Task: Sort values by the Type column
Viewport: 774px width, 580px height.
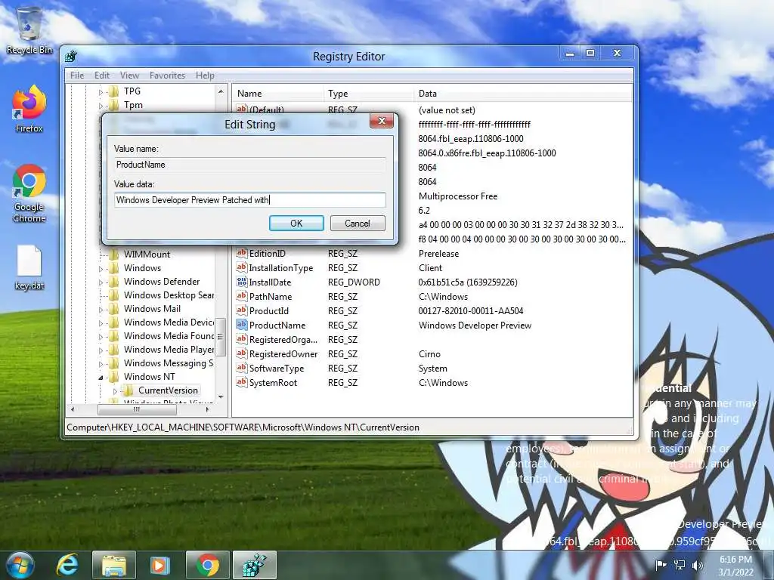Action: pos(368,93)
